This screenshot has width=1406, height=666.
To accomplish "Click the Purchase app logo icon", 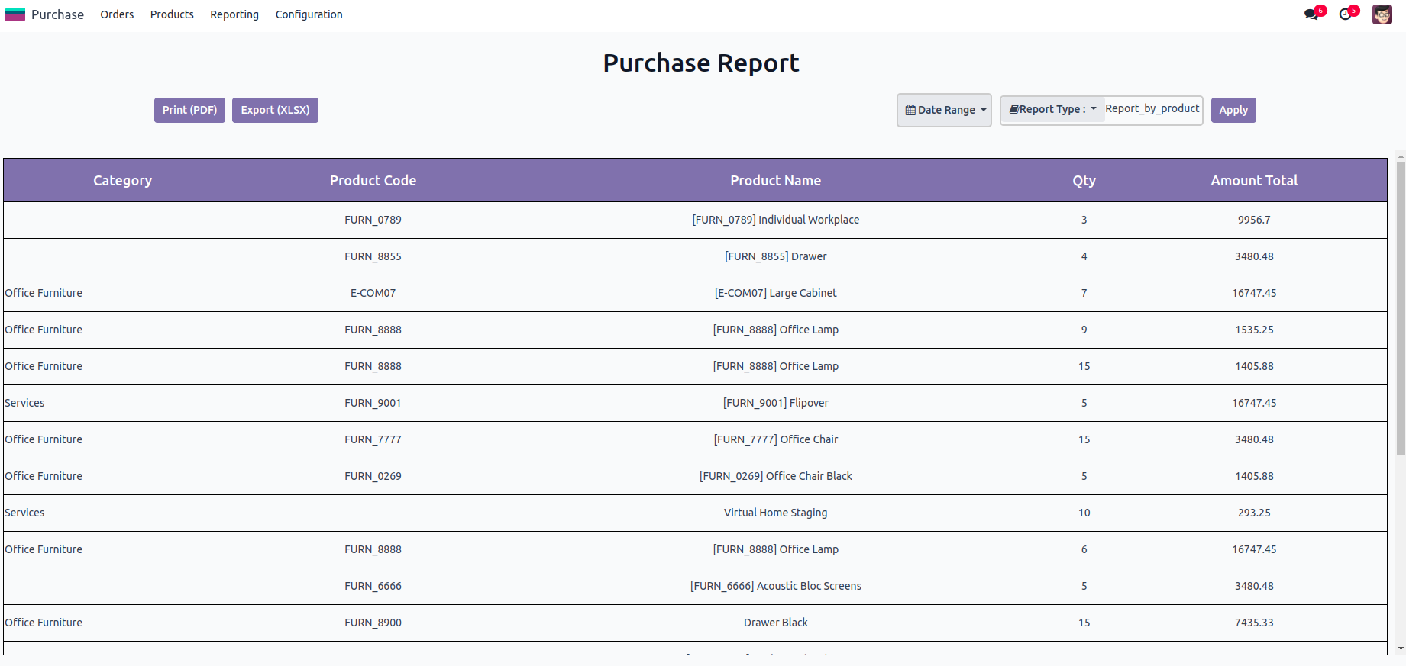I will click(15, 14).
